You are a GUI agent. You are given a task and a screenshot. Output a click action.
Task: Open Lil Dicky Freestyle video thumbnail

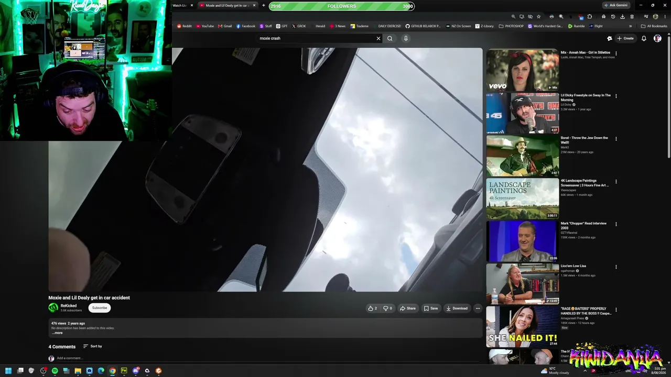tap(523, 113)
